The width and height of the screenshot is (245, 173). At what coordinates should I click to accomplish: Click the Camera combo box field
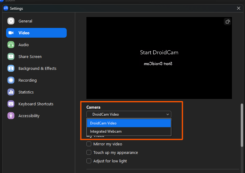(129, 114)
